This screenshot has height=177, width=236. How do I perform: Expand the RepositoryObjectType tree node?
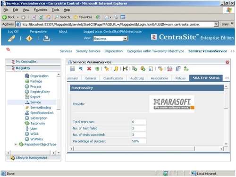click(16, 144)
